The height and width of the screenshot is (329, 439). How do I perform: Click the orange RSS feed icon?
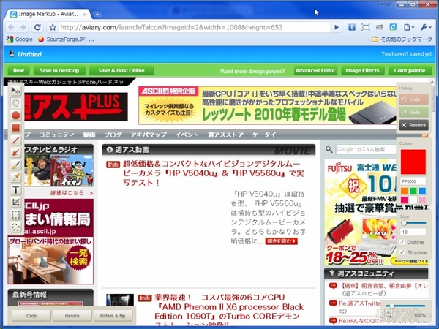click(x=424, y=135)
